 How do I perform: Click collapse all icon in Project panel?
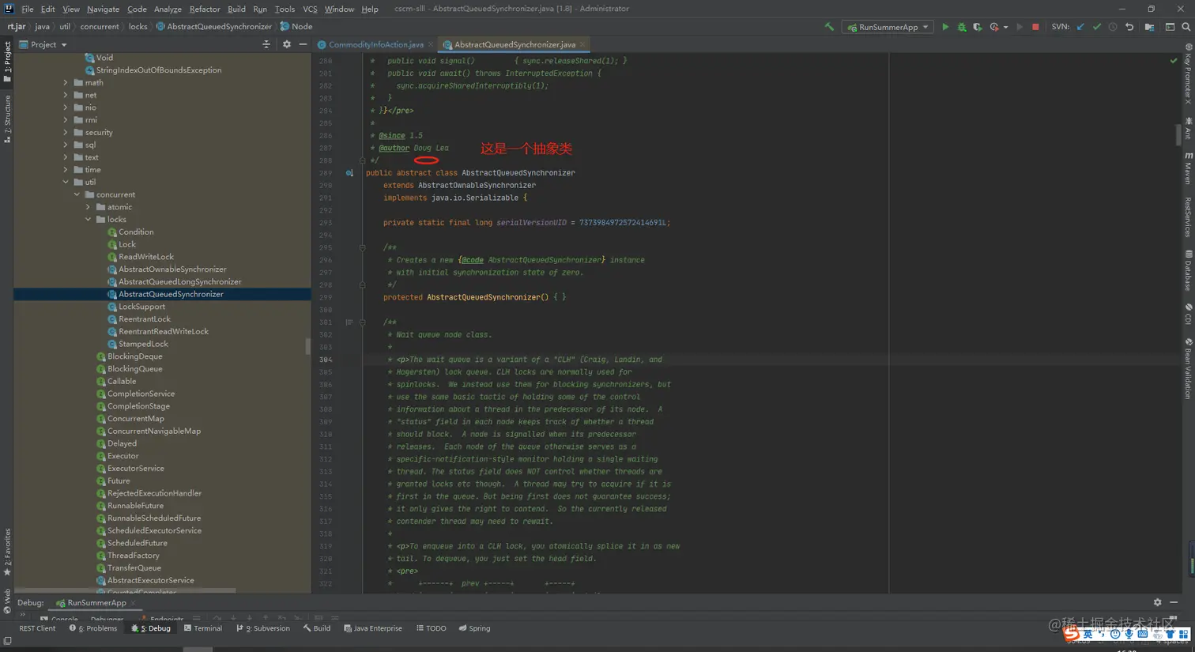click(x=266, y=45)
